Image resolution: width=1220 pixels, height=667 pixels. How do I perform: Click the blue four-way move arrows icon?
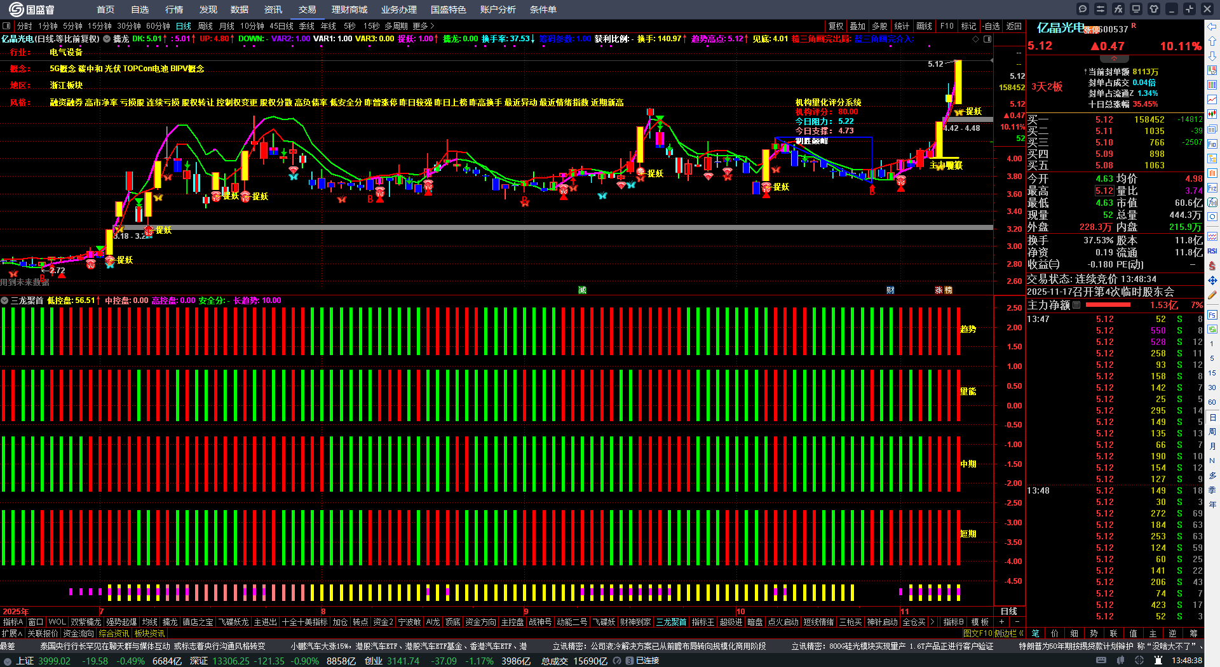(x=1212, y=280)
